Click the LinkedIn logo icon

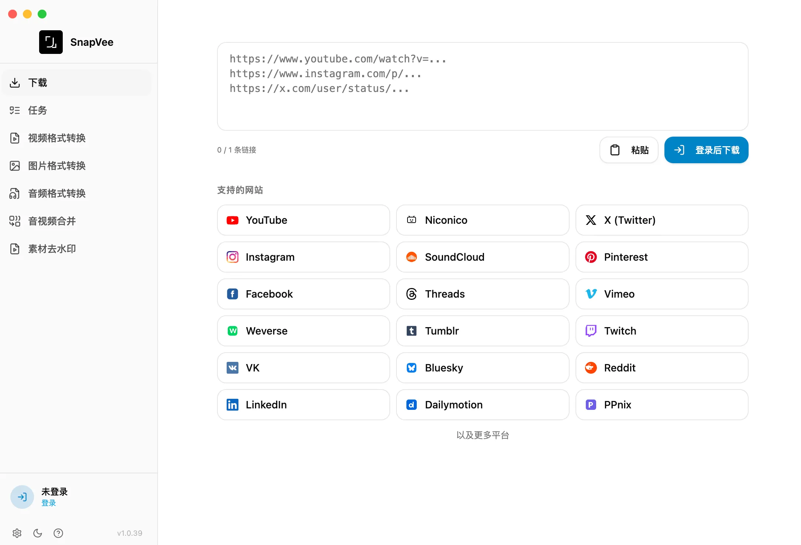point(233,405)
